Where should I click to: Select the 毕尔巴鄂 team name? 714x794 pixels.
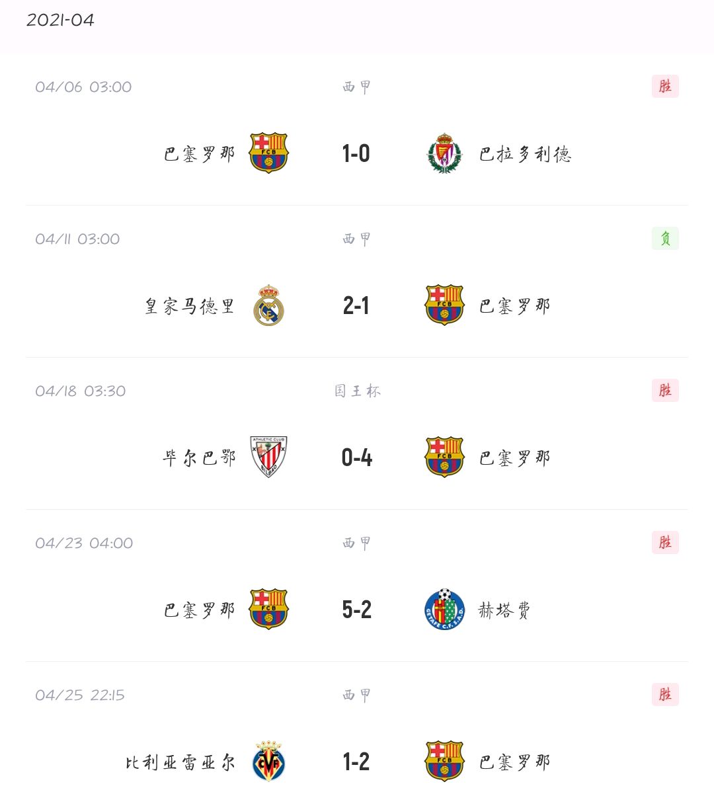coord(199,457)
